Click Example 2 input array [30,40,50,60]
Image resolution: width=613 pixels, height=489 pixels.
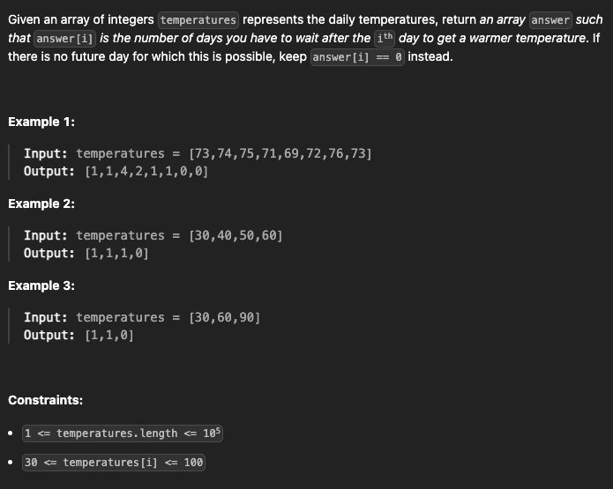(235, 235)
